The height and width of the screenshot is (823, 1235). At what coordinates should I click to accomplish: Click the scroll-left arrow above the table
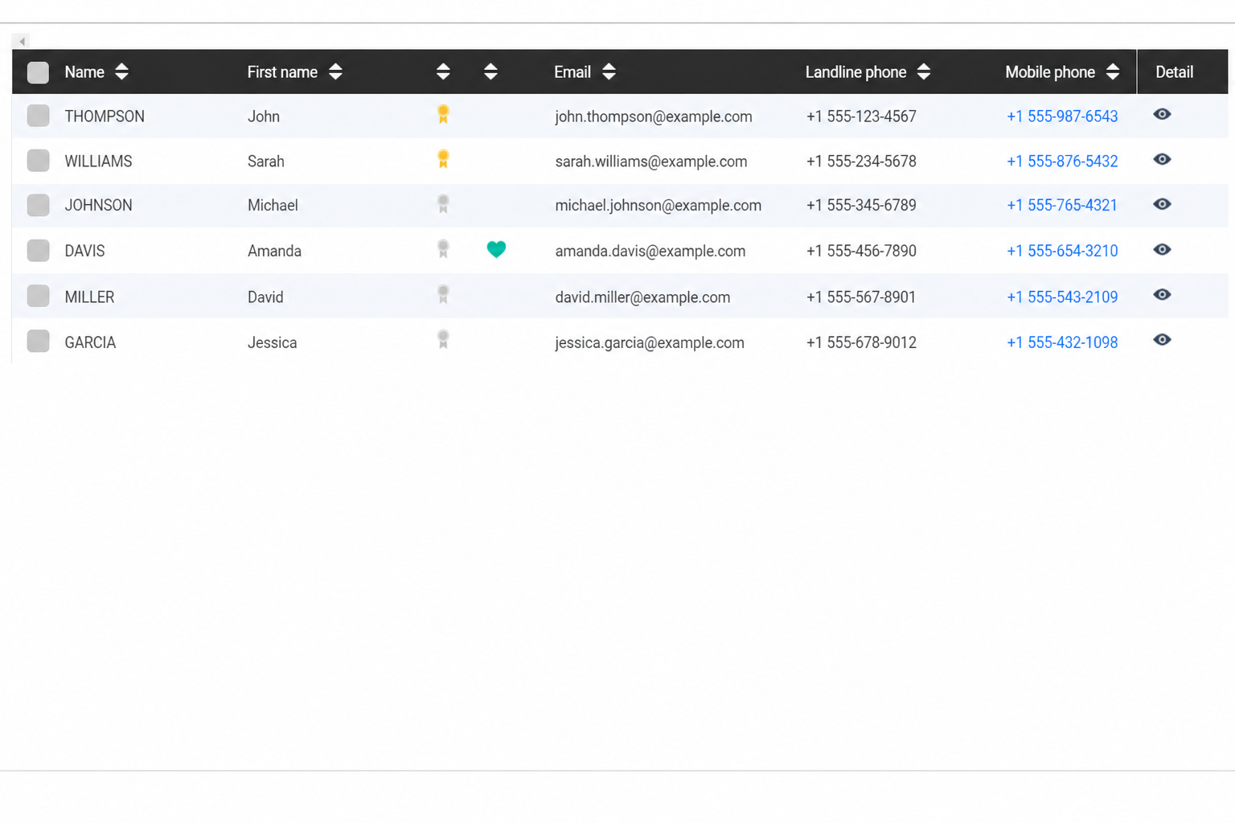[x=22, y=41]
